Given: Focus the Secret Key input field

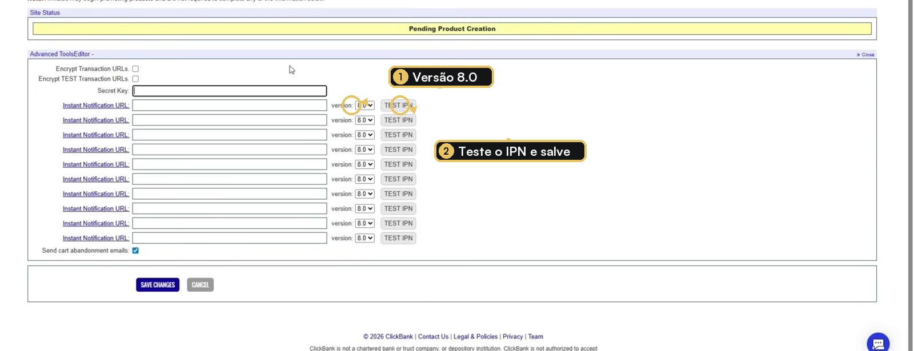Looking at the screenshot, I should pos(230,91).
